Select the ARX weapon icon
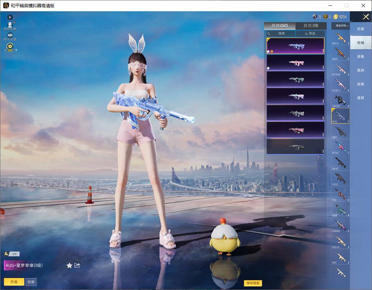 tap(340, 257)
